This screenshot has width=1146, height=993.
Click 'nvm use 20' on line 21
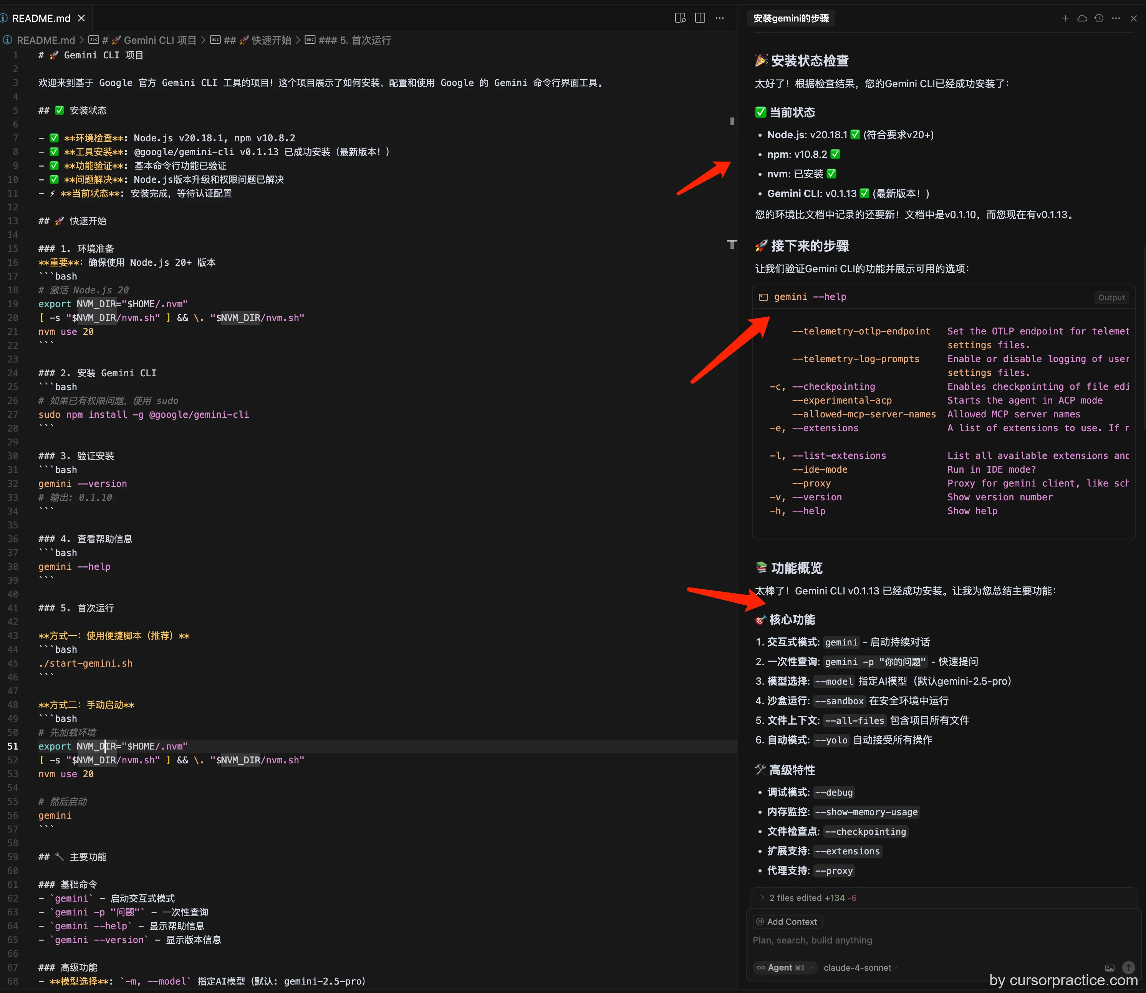[x=66, y=332]
